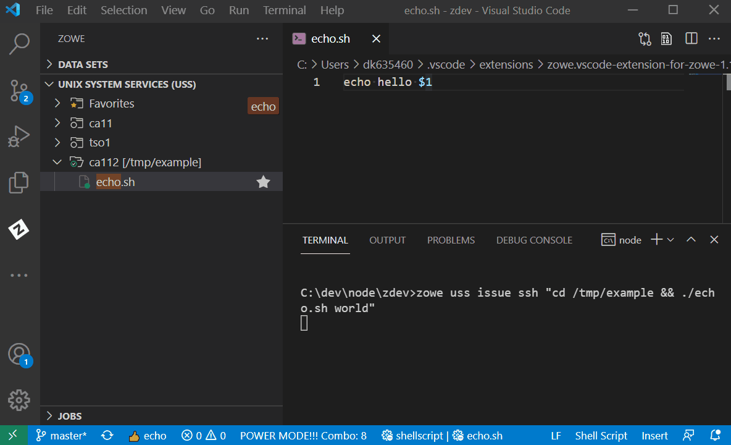This screenshot has width=731, height=445.
Task: Split the editor using the split icon
Action: (x=690, y=38)
